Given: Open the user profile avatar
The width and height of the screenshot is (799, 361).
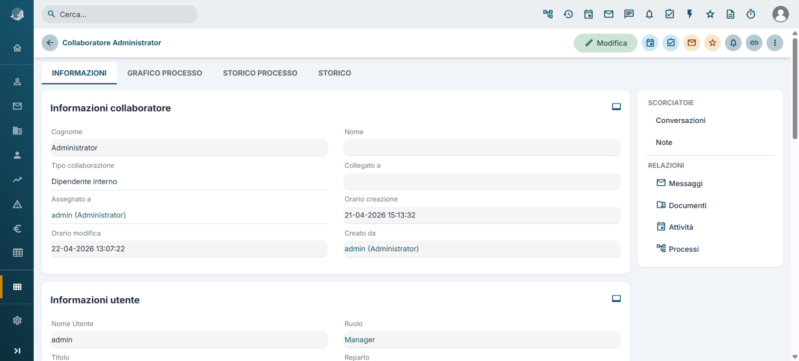Looking at the screenshot, I should [x=780, y=14].
